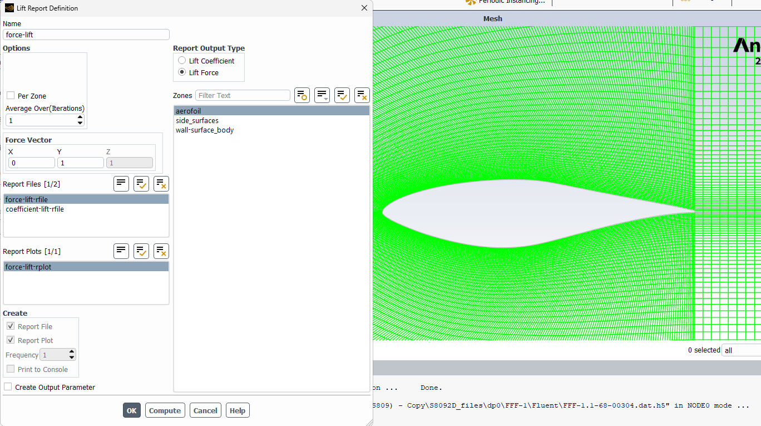Viewport: 761px width, 426px height.
Task: Select all zones using the checkmark icon
Action: [x=342, y=95]
